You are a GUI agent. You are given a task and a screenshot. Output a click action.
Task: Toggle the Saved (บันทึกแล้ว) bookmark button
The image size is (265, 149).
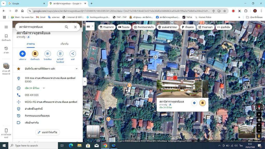coord(35,54)
